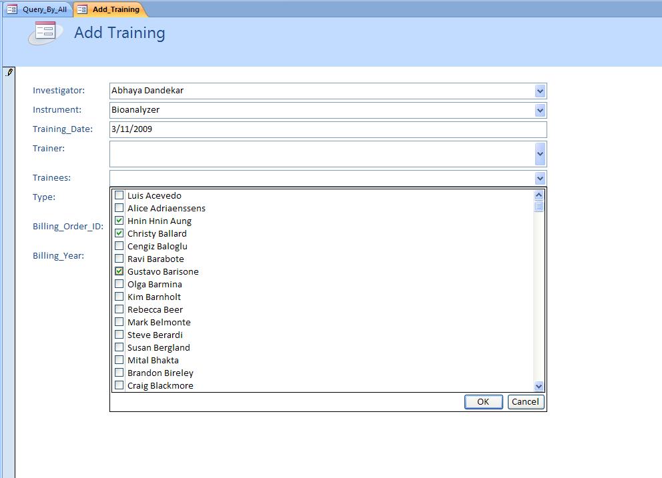Click the form icon on the Query_By_All tab

12,9
